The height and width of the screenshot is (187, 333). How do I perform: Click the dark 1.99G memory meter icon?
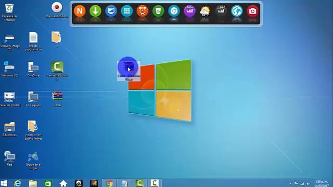pyautogui.click(x=221, y=11)
